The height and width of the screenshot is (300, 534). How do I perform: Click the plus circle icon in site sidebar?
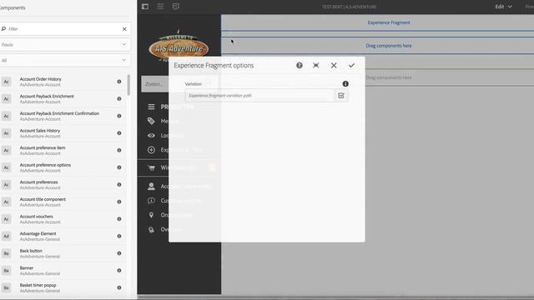click(151, 150)
